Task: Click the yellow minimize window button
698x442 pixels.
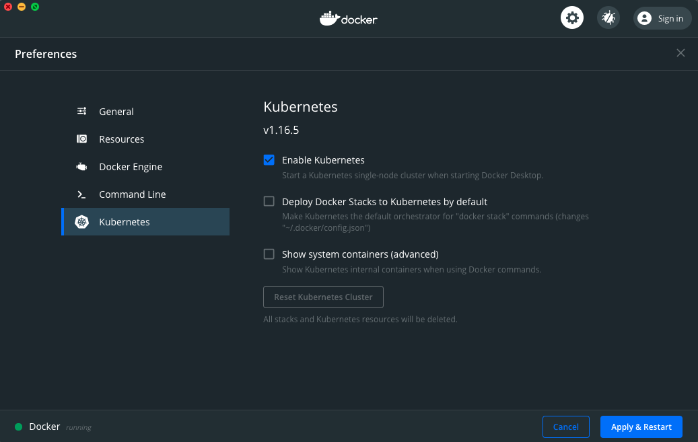Action: pos(22,7)
